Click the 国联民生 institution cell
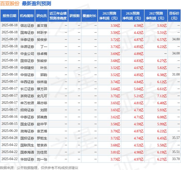The width and height of the screenshot is (181, 170). [27, 145]
